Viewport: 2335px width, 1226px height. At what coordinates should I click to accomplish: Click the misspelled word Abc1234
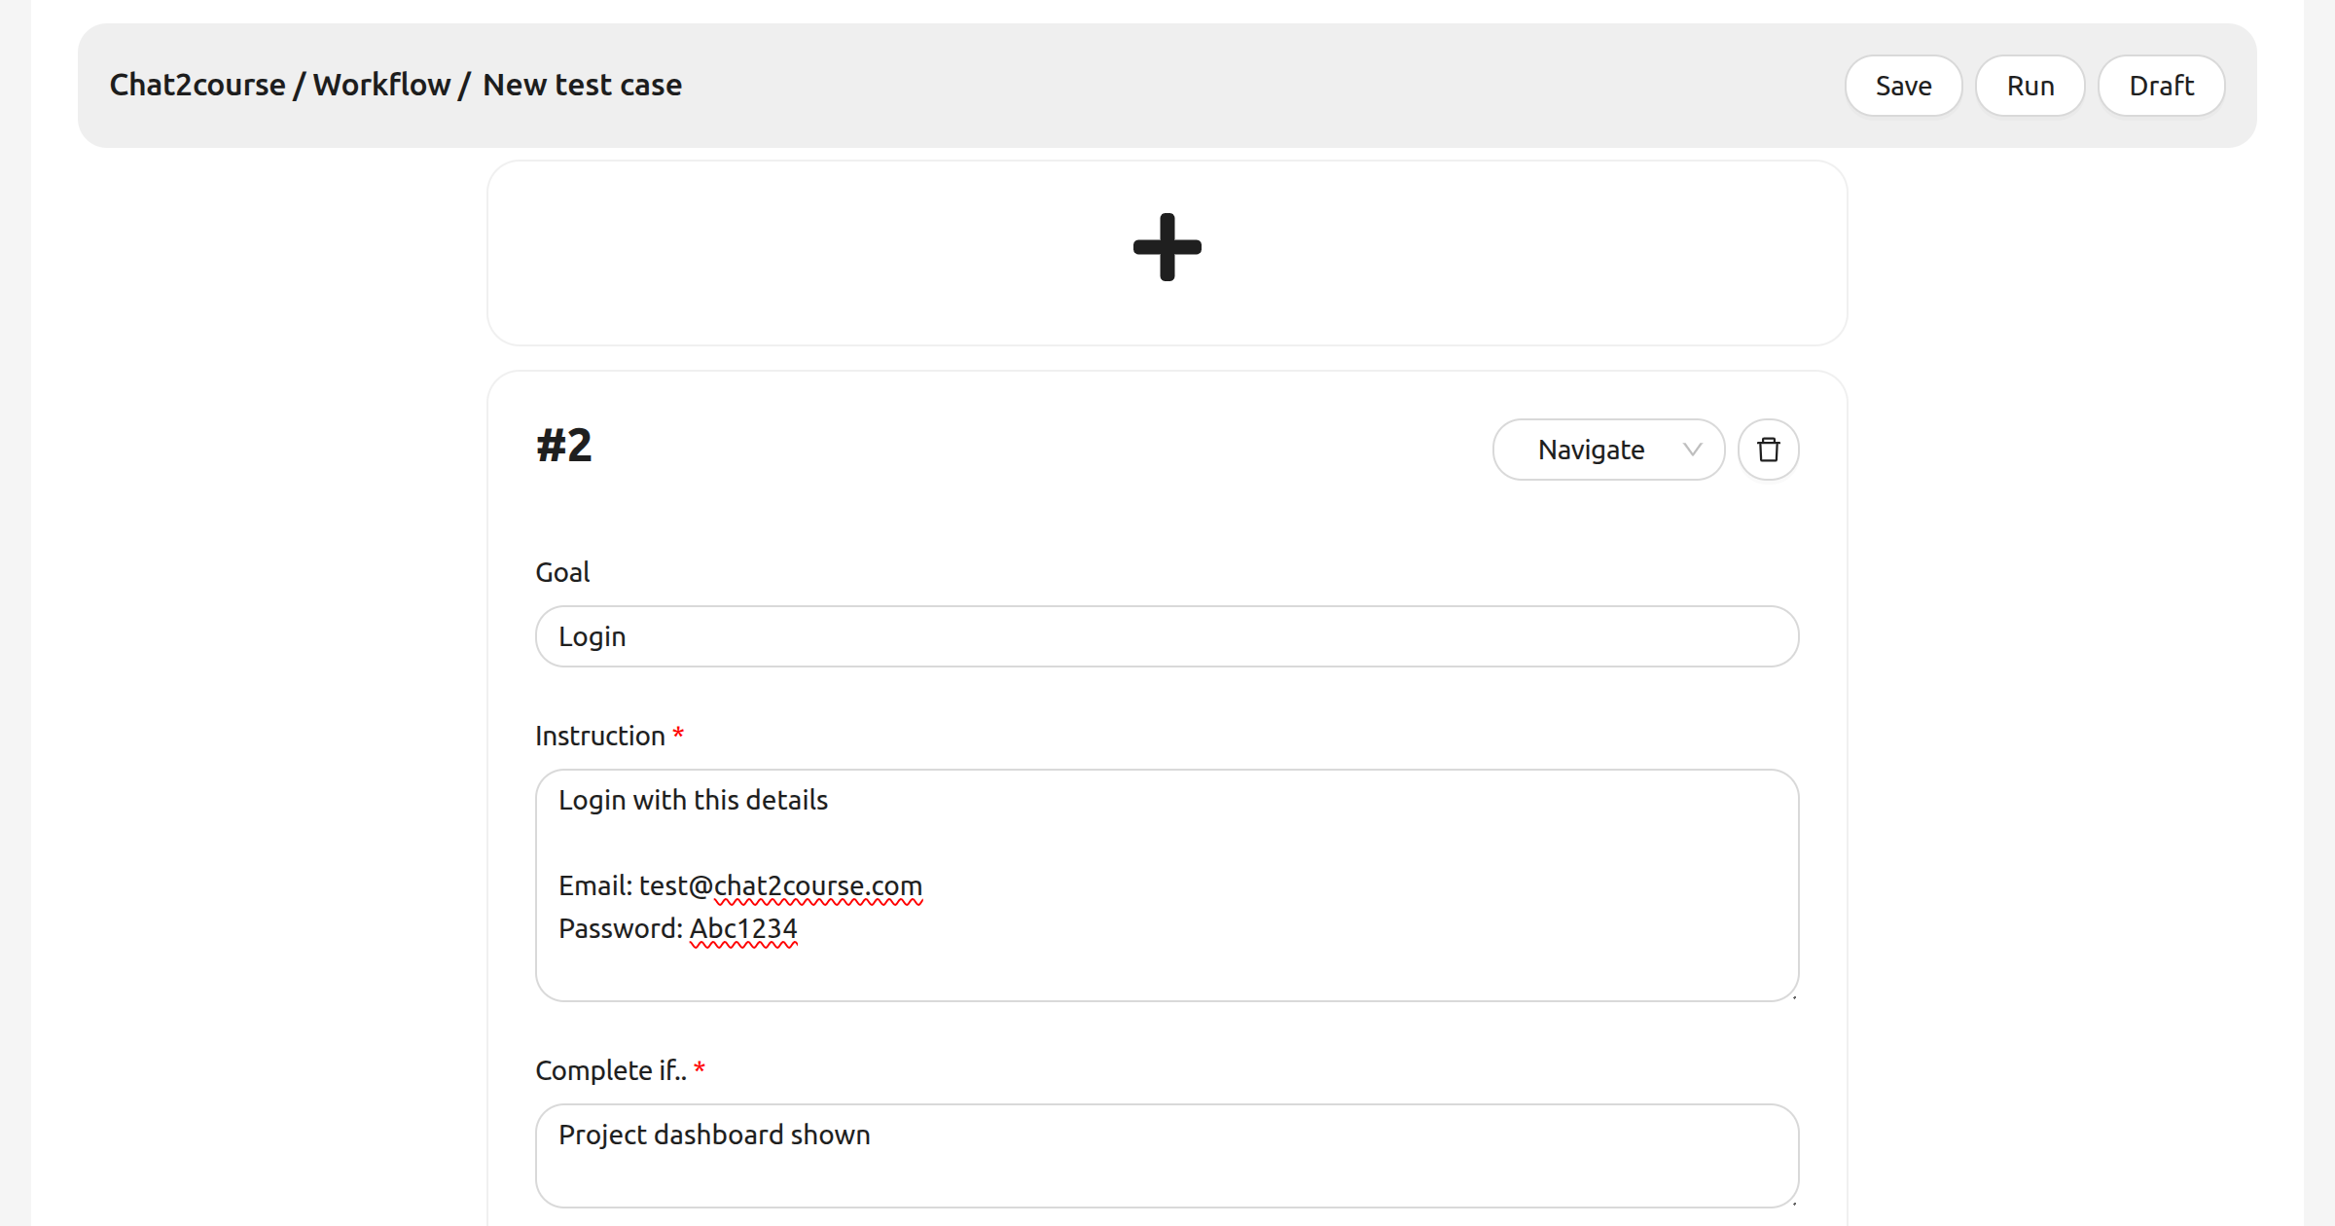[x=743, y=928]
